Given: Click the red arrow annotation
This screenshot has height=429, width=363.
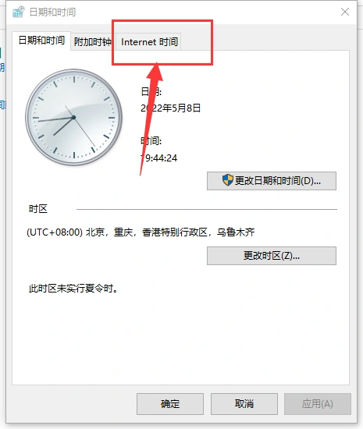Looking at the screenshot, I should click(151, 119).
